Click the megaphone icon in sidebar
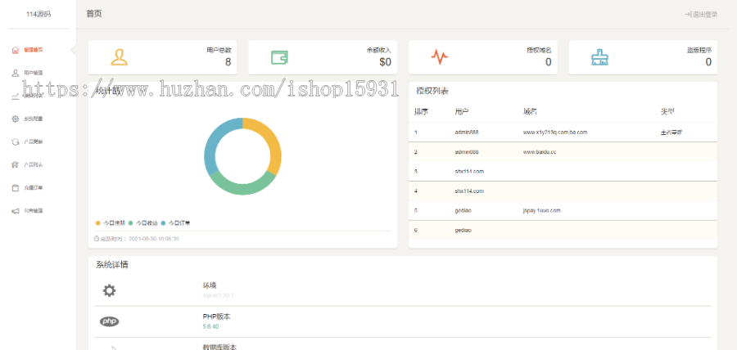Viewport: 737px width, 350px height. 15,211
